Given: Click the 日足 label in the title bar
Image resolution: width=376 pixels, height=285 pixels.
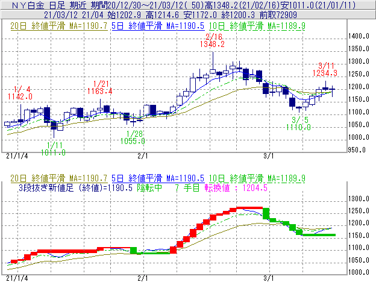Looking at the screenshot, I should tap(58, 5).
